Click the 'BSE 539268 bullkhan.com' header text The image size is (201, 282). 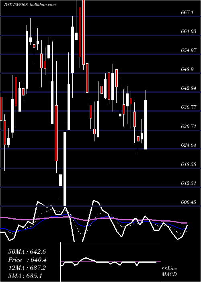[30, 4]
